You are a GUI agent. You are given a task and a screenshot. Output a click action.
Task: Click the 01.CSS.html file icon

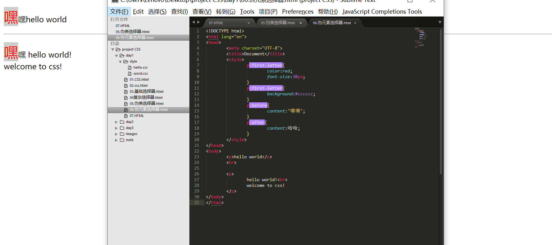pos(126,80)
